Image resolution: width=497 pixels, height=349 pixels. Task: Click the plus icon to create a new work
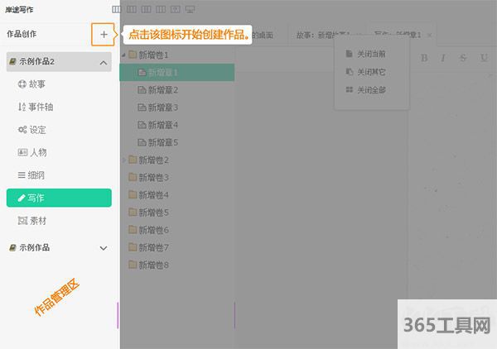[104, 35]
